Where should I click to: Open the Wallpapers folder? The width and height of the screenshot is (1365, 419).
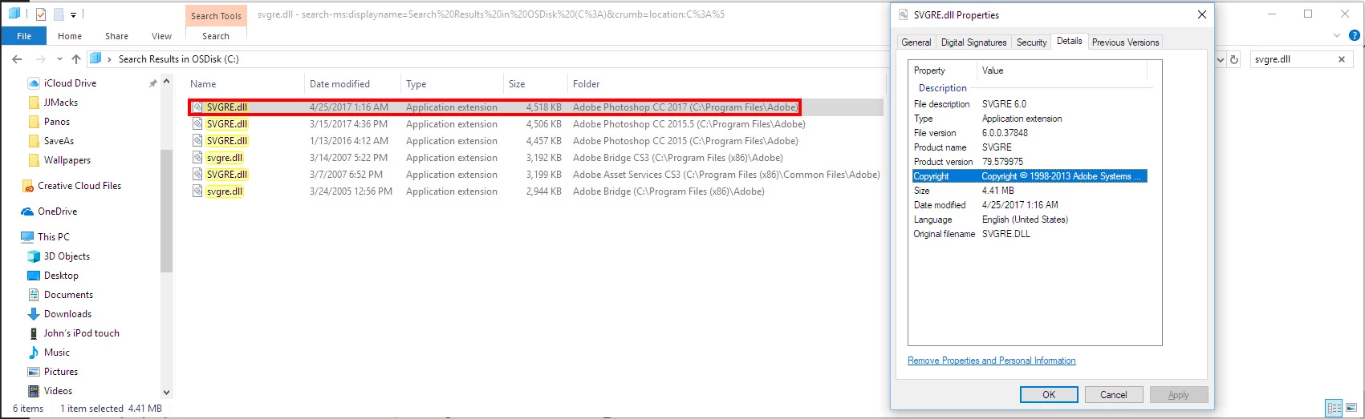click(x=67, y=160)
